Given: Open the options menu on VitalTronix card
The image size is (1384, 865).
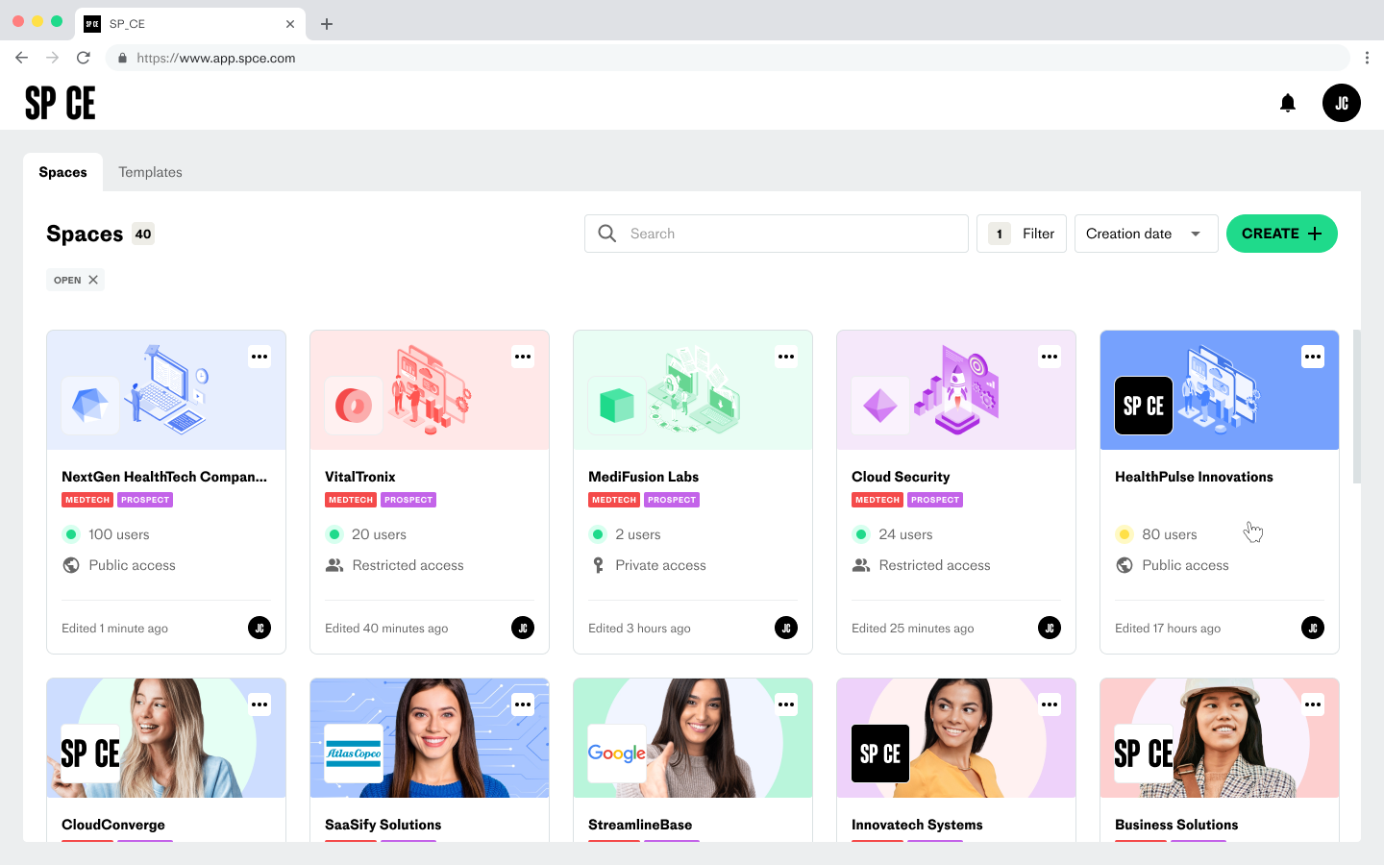Looking at the screenshot, I should pos(523,357).
